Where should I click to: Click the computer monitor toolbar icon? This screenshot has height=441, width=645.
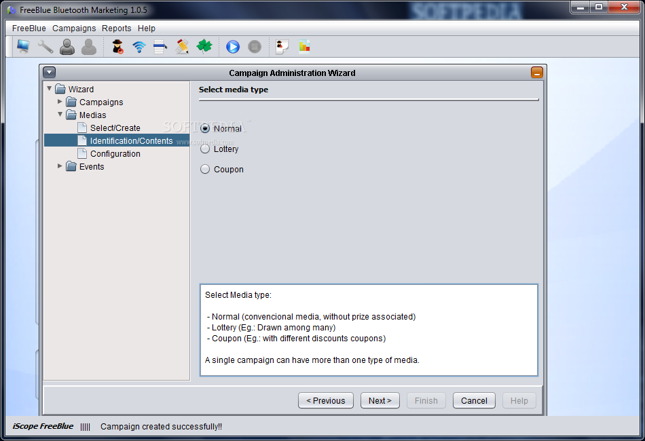(24, 46)
